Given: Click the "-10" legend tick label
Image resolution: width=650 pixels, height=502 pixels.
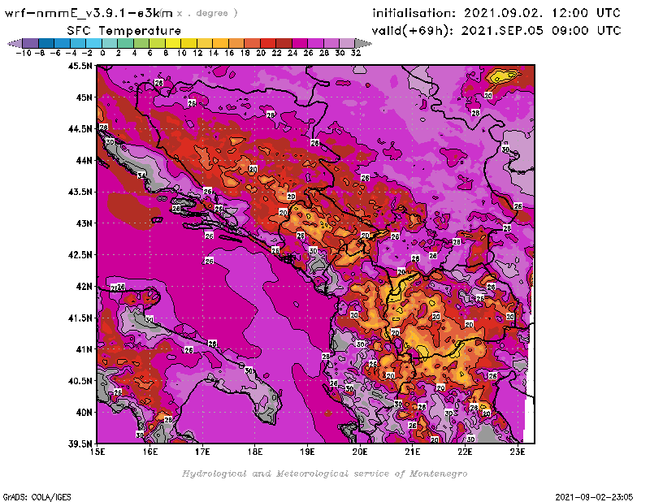Looking at the screenshot, I should [x=24, y=54].
